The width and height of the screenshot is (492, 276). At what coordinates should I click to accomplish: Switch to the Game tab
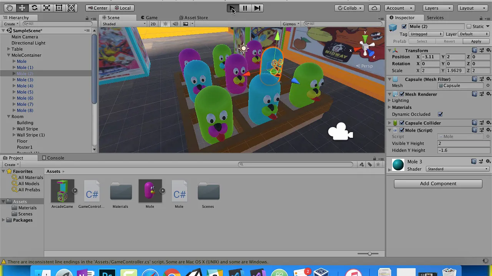[149, 18]
